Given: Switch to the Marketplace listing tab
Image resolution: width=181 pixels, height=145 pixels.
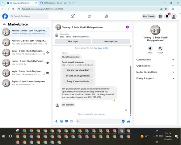Looking at the screenshot, I should (55, 3).
